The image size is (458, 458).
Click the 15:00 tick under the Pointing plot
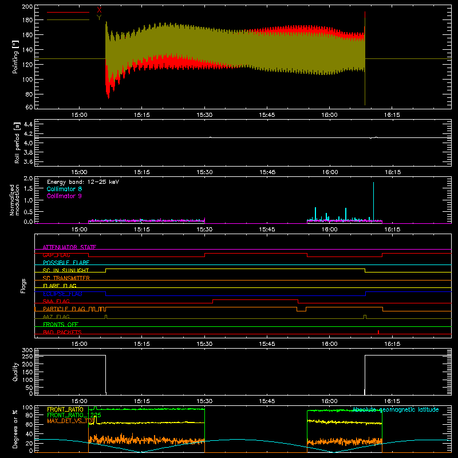[x=80, y=115]
